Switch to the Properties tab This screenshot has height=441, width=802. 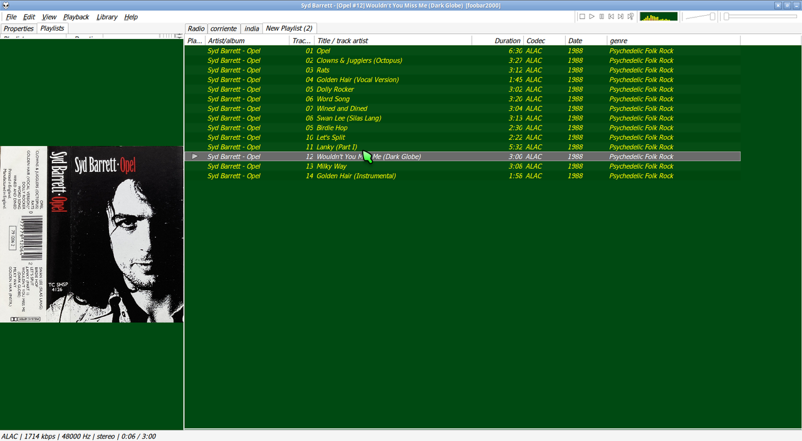pos(19,28)
